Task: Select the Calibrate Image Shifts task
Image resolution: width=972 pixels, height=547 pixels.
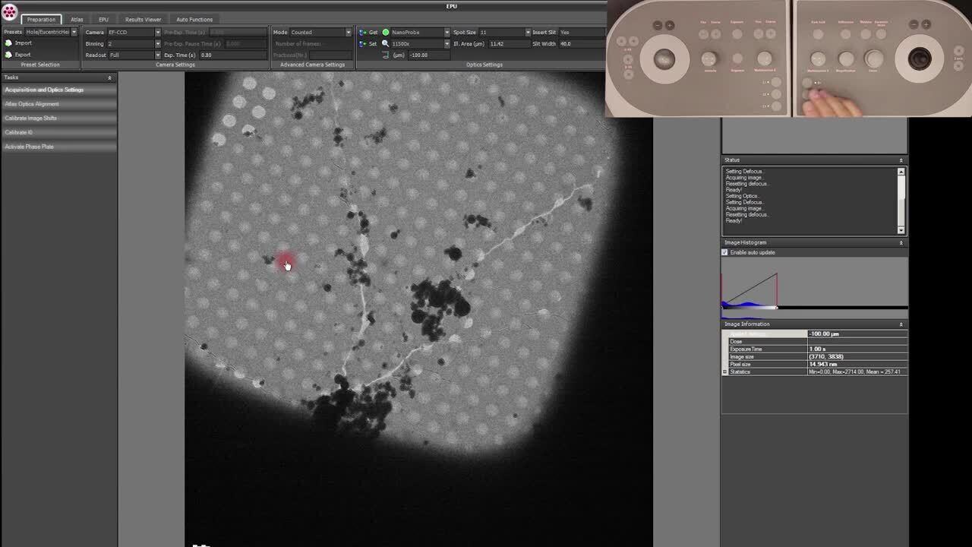Action: (31, 119)
